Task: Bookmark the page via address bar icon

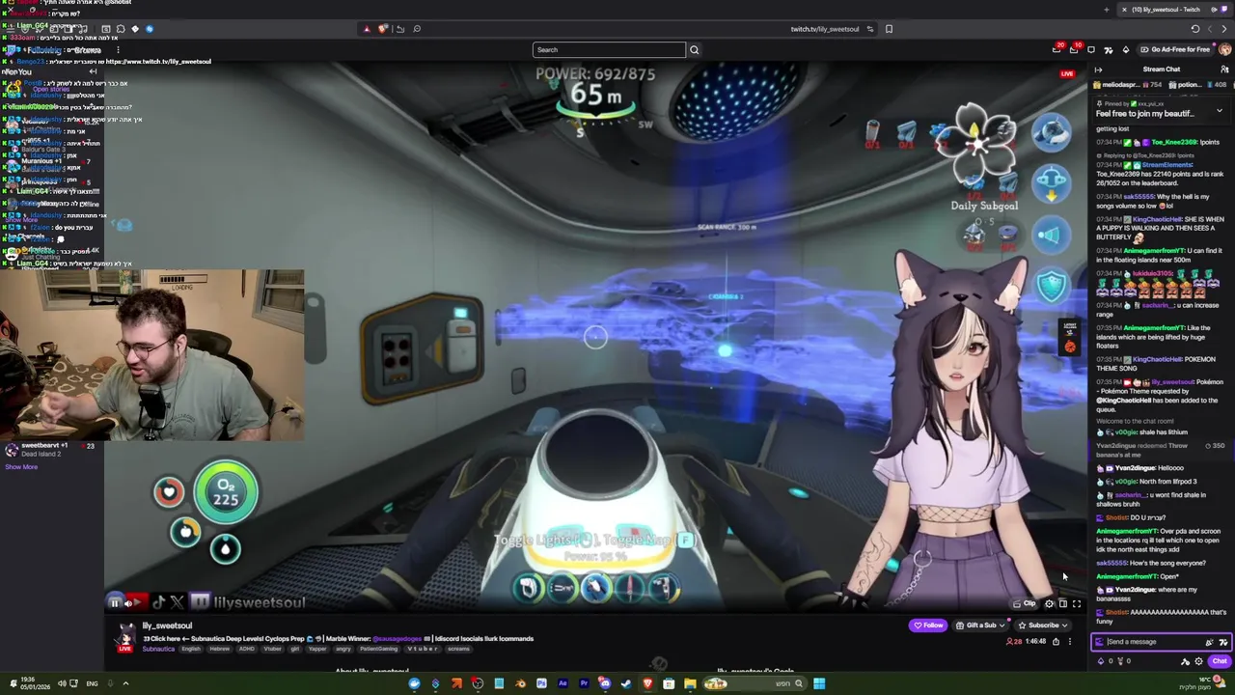Action: click(x=889, y=29)
